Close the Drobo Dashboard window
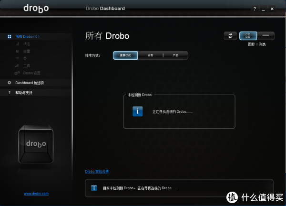 pyautogui.click(x=272, y=9)
